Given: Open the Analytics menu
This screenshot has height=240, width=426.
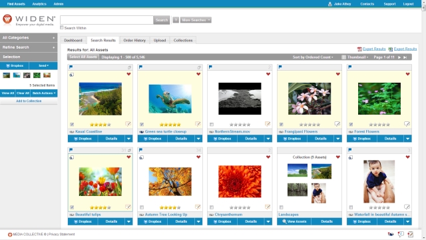Looking at the screenshot, I should [39, 4].
